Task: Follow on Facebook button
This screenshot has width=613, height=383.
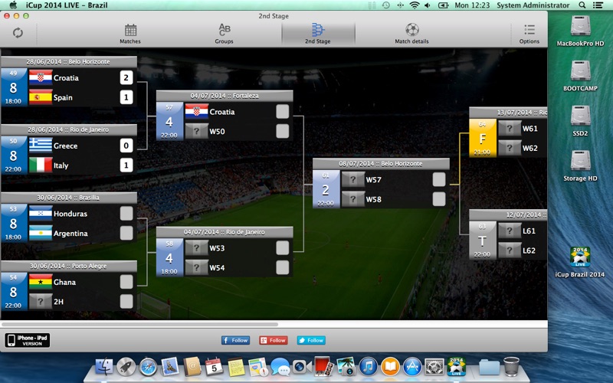Action: coord(235,340)
